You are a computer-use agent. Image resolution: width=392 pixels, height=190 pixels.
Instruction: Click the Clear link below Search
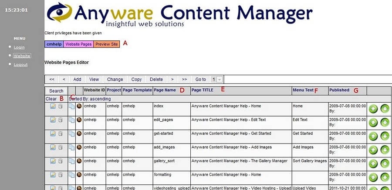coord(51,99)
